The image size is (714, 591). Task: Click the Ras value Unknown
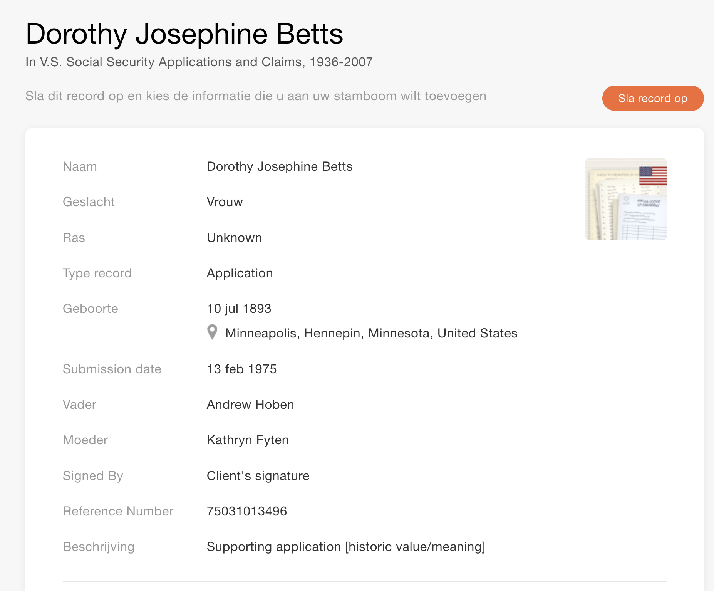[x=234, y=238]
